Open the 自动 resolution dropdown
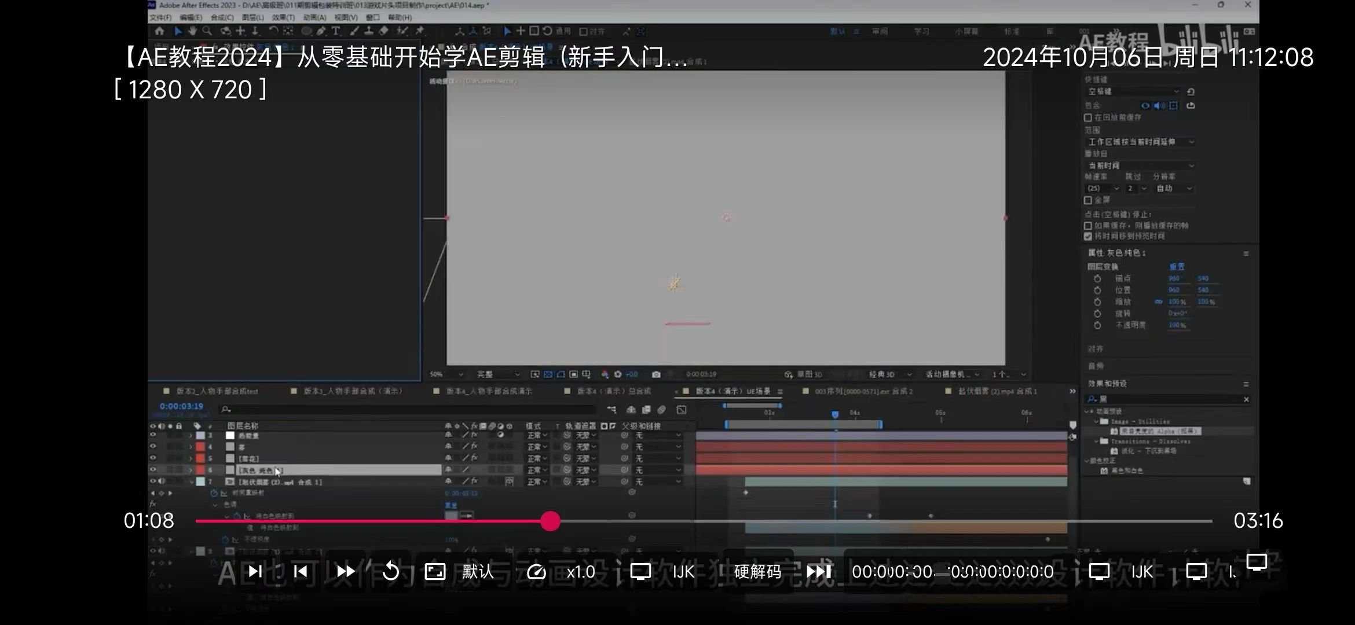This screenshot has width=1355, height=625. (x=1174, y=189)
